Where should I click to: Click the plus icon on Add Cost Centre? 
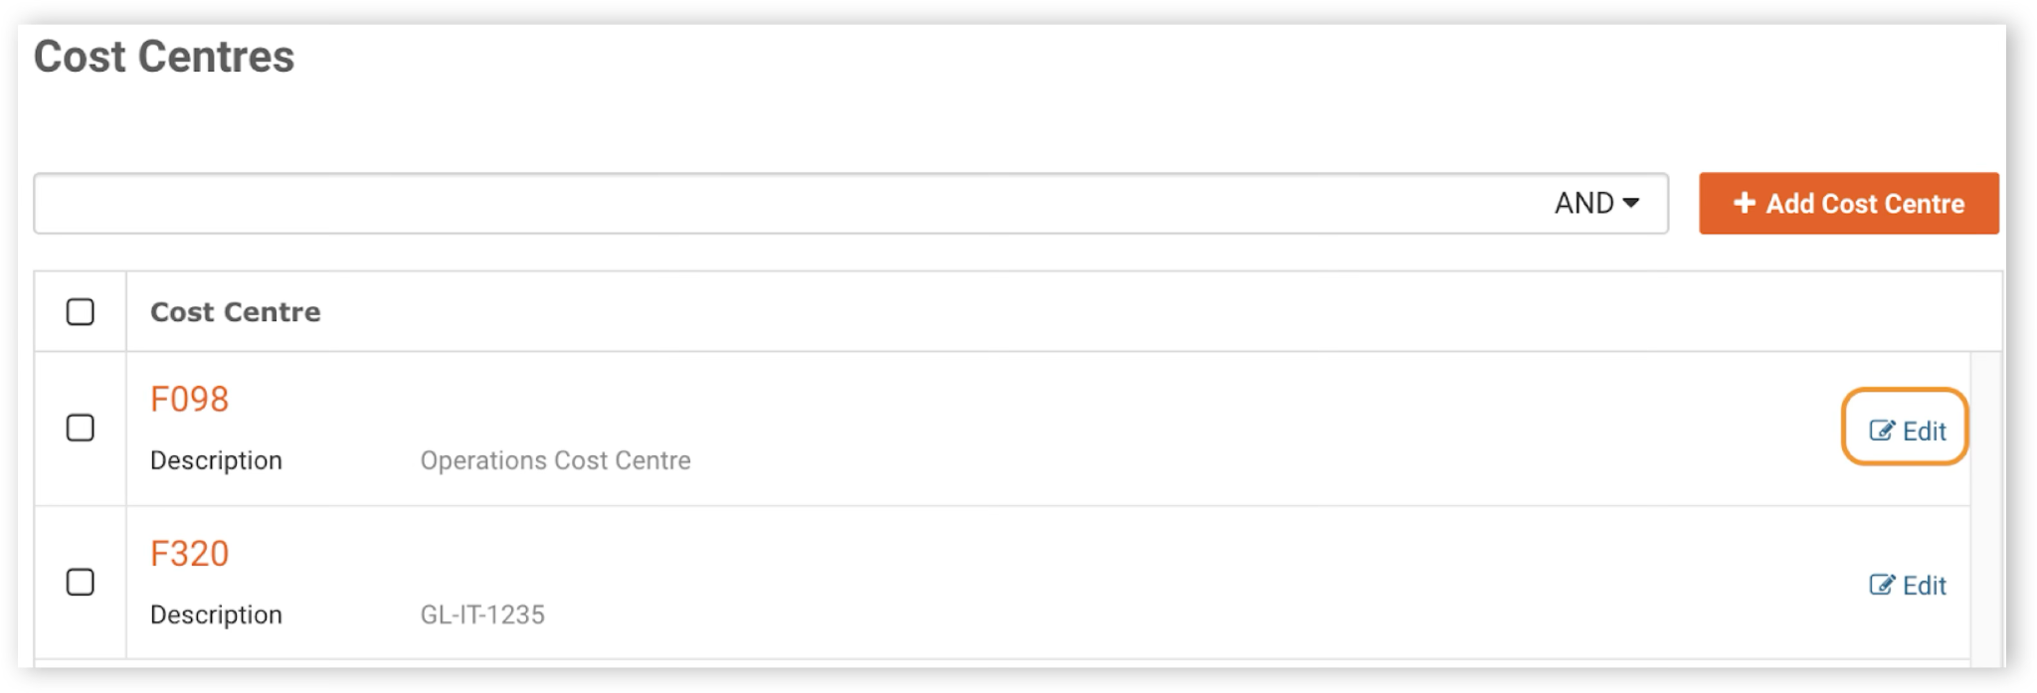tap(1744, 203)
